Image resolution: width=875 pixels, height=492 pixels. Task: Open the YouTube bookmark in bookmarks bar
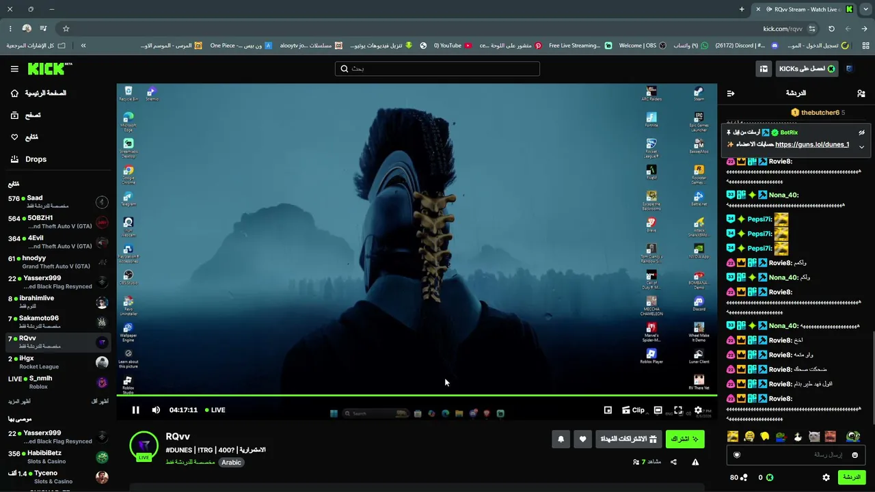click(453, 46)
